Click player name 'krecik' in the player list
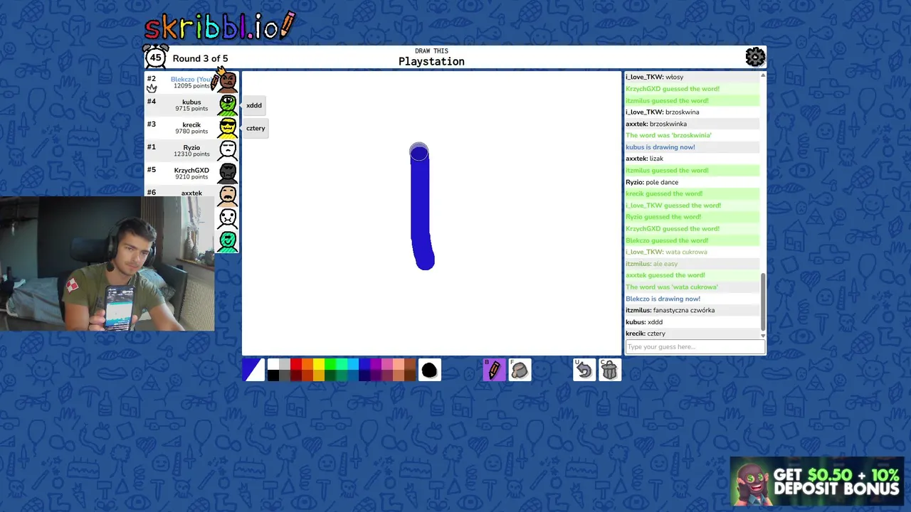The height and width of the screenshot is (512, 911). coord(191,124)
